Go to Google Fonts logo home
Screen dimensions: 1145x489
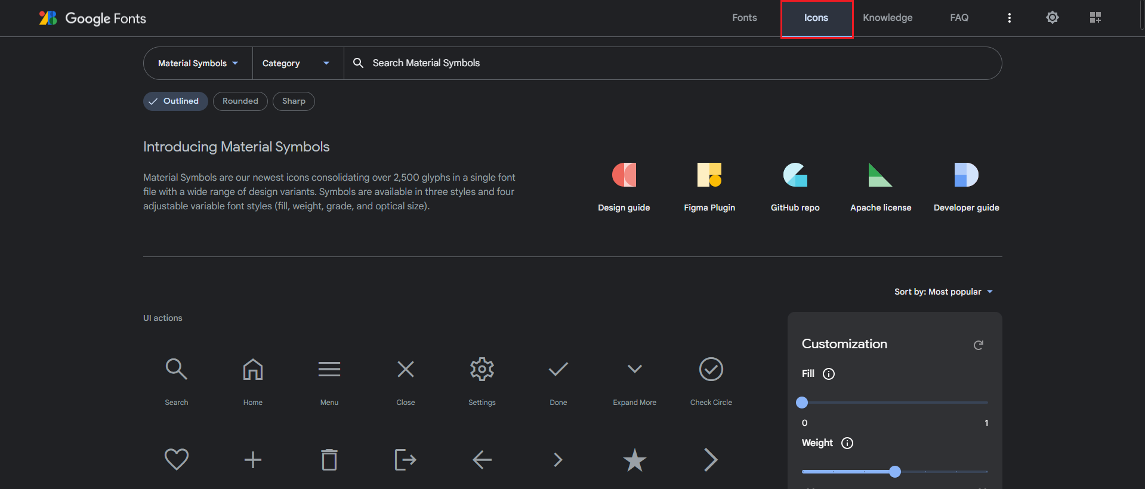92,18
